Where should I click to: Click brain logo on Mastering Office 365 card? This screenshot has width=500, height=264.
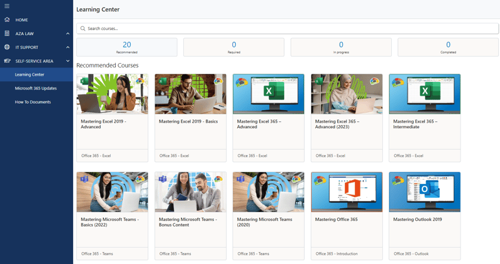[320, 180]
